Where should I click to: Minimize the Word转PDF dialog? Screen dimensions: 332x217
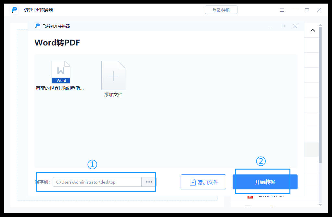pyautogui.click(x=271, y=26)
